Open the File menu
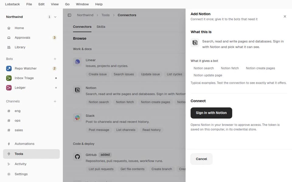292x182 pixels. (x=29, y=4)
